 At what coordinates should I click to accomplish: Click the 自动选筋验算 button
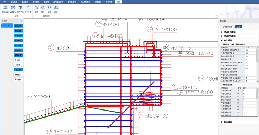[227, 27]
